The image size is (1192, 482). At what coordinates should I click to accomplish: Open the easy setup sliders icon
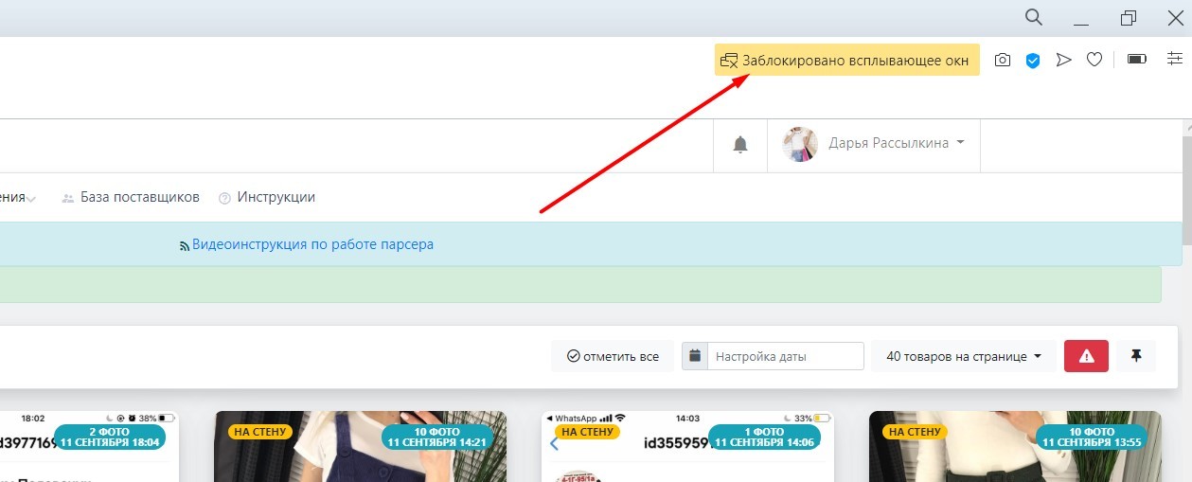[1175, 59]
